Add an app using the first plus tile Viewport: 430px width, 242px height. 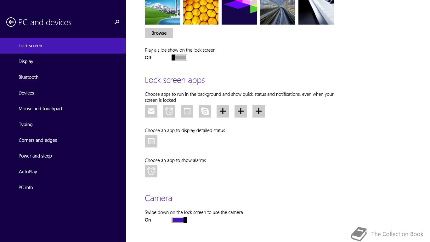tap(223, 111)
